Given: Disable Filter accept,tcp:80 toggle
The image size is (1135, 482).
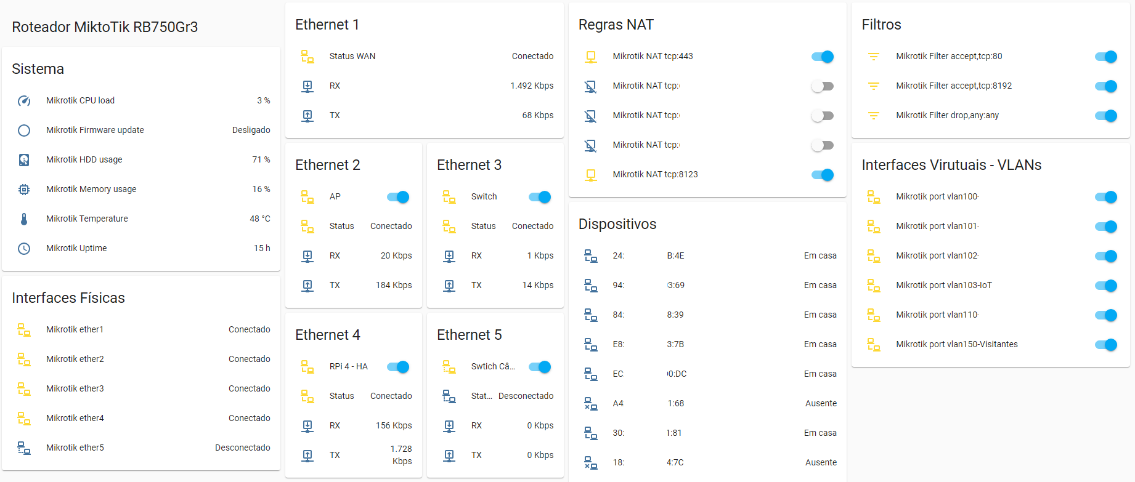Looking at the screenshot, I should (1106, 57).
